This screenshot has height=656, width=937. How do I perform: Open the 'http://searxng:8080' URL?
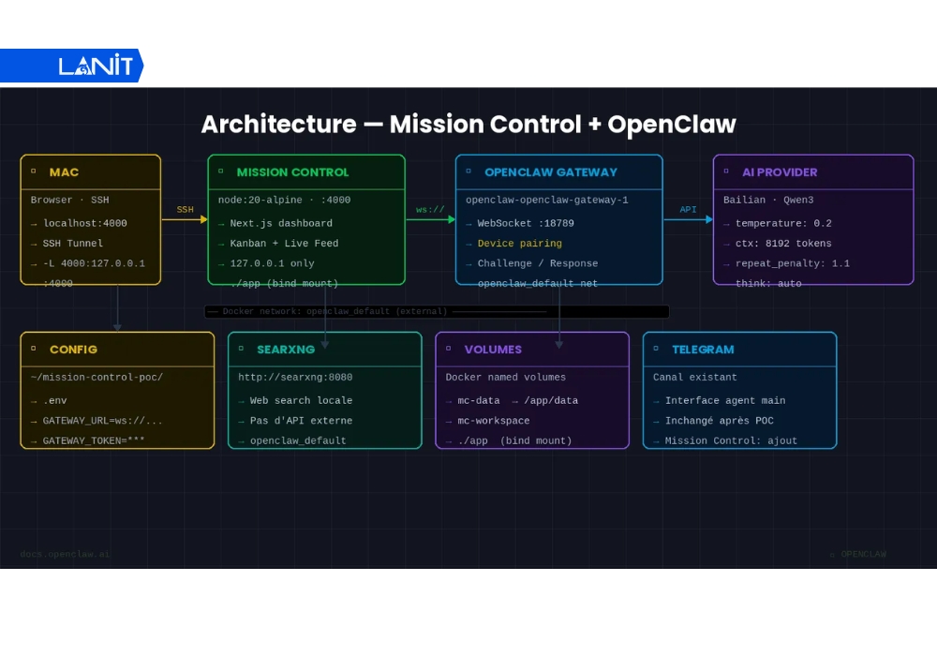[x=295, y=378]
